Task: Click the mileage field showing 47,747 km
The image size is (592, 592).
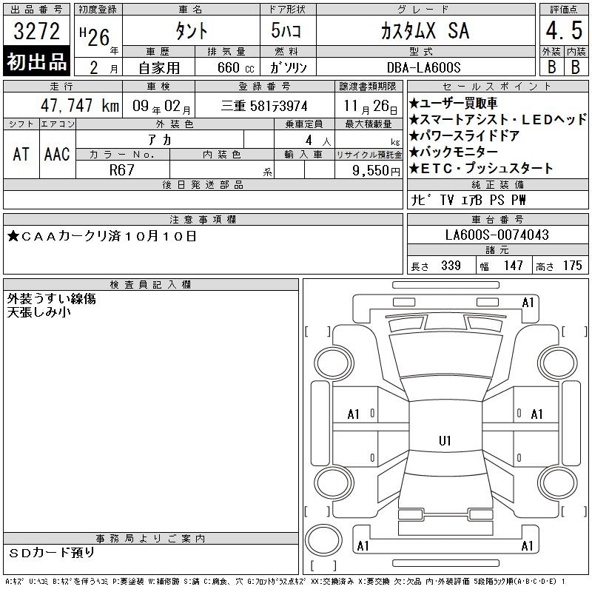Action: coord(62,106)
